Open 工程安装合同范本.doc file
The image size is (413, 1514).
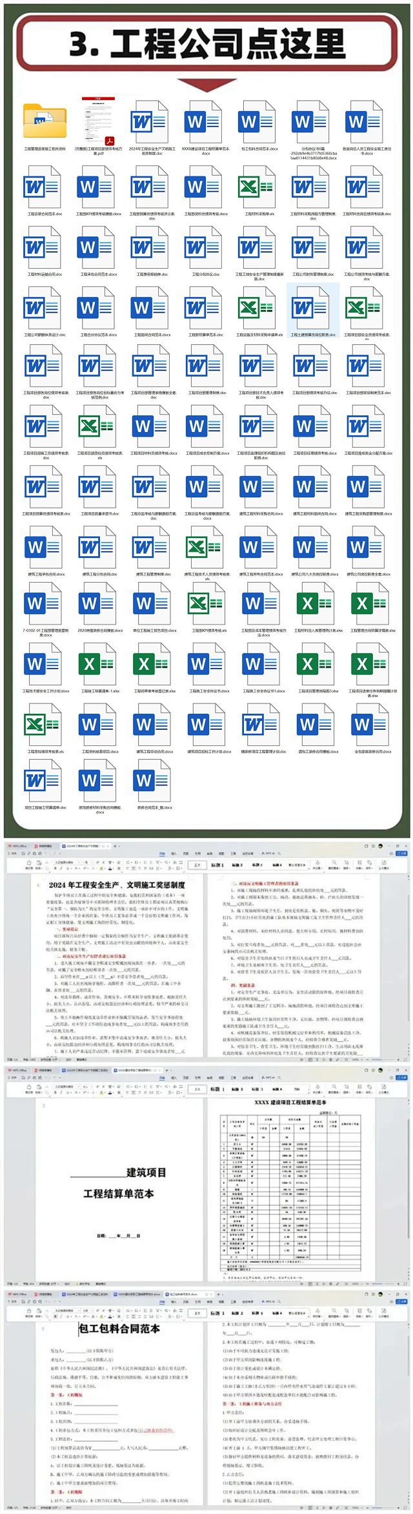pos(45,187)
